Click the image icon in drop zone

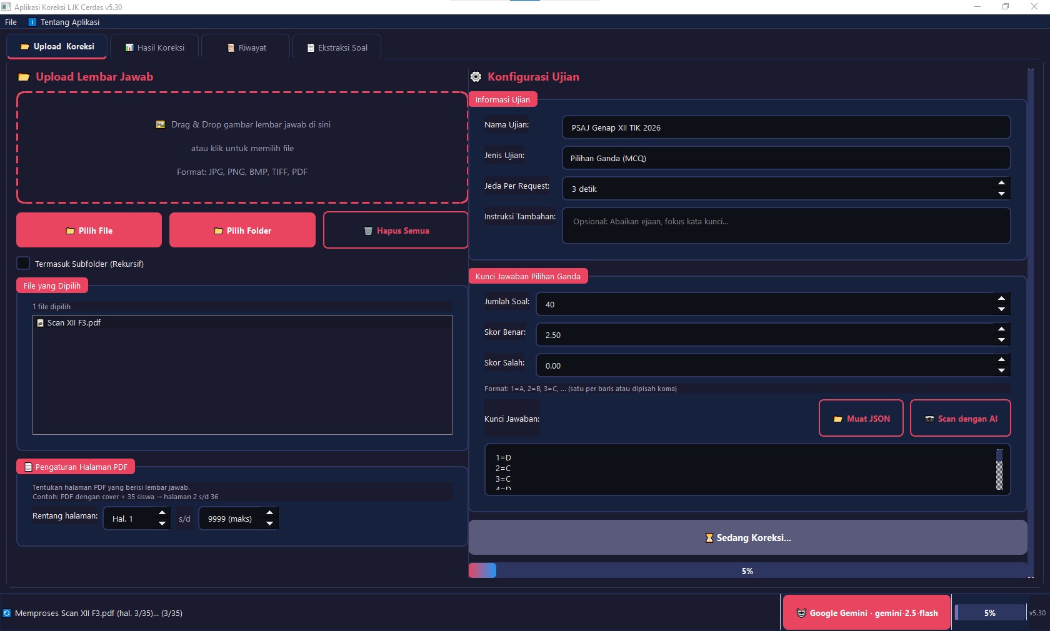click(161, 125)
